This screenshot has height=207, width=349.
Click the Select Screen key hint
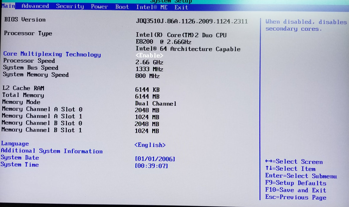click(294, 162)
